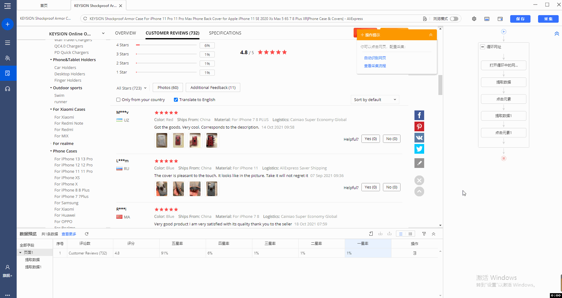Open the All Stars (723) filter dropdown
The image size is (562, 298).
coord(131,88)
